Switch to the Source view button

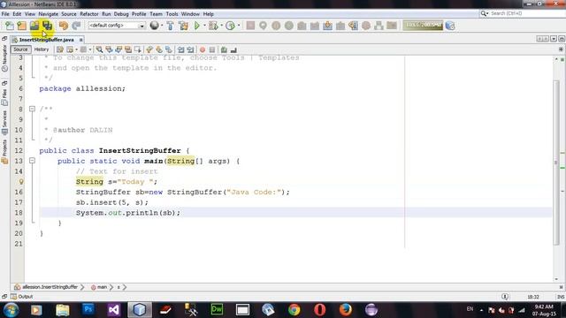20,49
